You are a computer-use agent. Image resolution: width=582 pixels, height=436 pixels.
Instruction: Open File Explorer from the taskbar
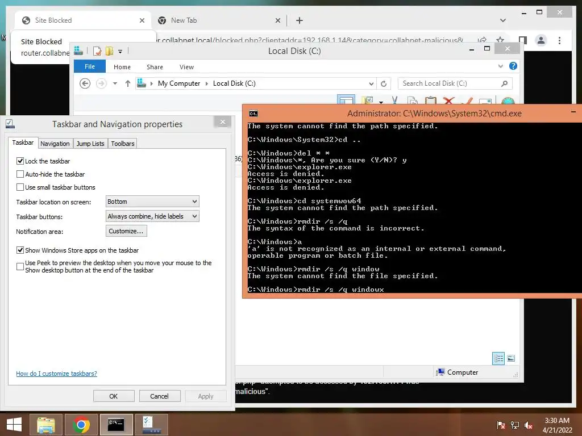click(45, 425)
